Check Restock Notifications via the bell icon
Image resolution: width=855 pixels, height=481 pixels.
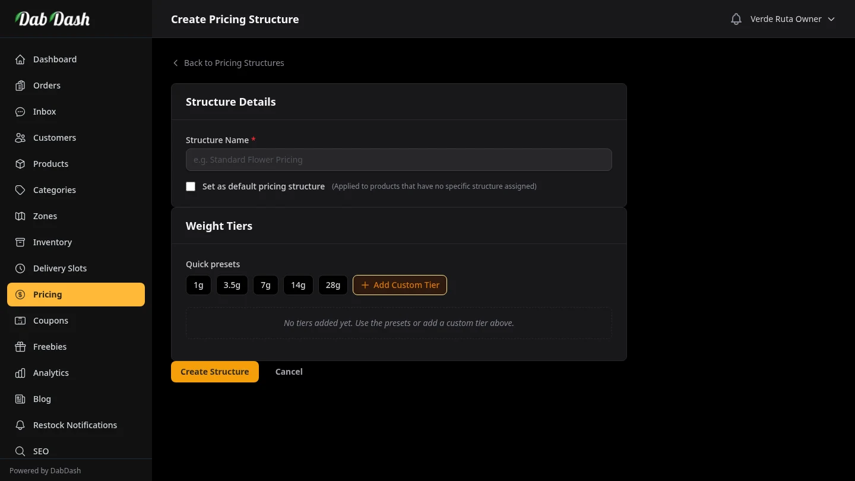[20, 425]
